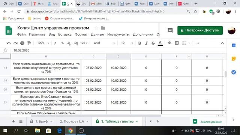The image size is (240, 135).
Task: Format as currency (р.)
Action: pyautogui.click(x=56, y=43)
